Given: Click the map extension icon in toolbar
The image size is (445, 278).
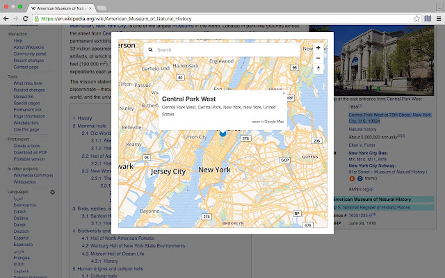Looking at the screenshot, I should coord(428,19).
